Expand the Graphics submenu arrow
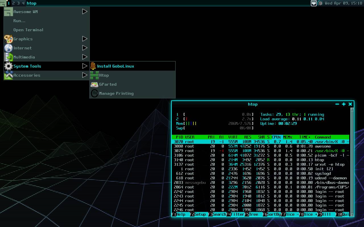 pos(84,39)
